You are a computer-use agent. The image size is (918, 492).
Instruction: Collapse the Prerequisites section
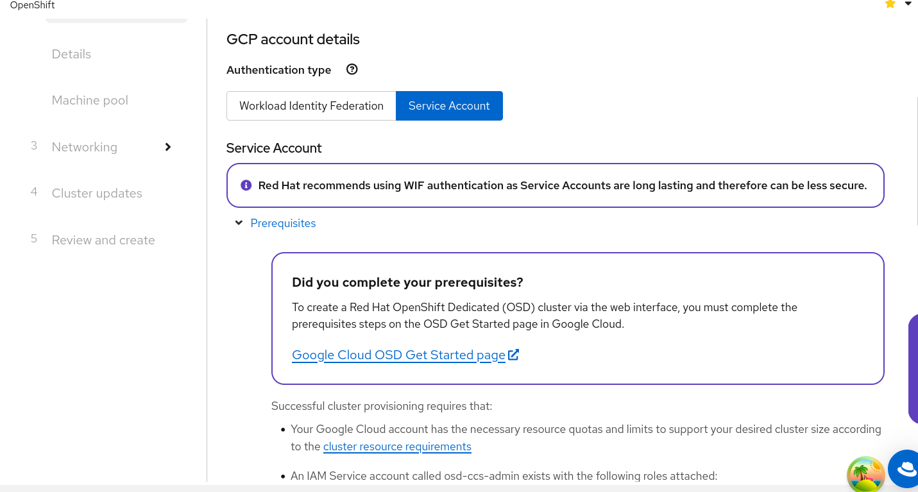click(x=239, y=223)
